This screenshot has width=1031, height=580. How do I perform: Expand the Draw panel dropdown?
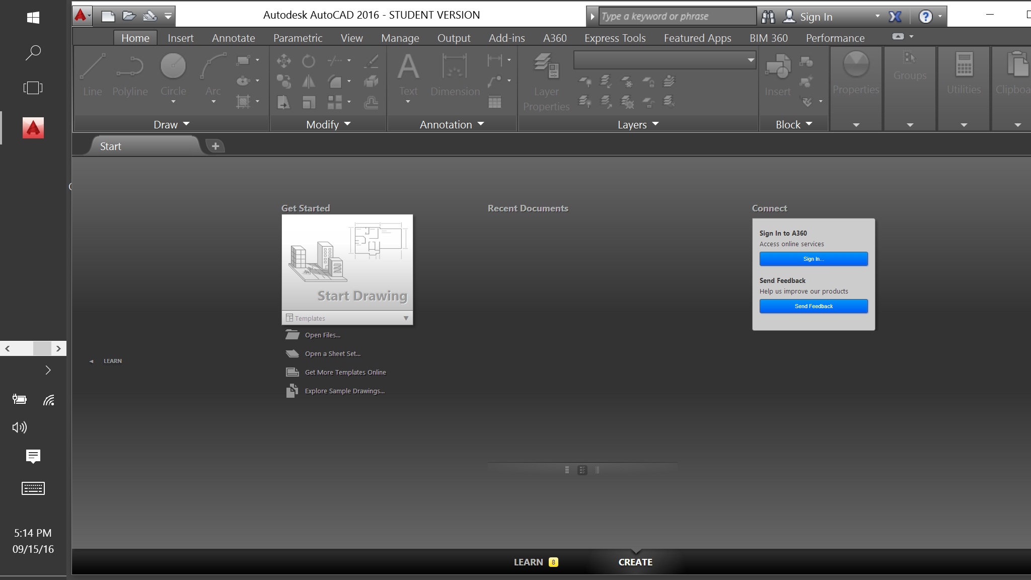pos(171,124)
